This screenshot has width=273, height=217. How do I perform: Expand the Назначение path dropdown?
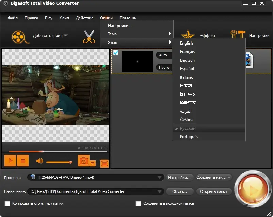[x=160, y=191]
